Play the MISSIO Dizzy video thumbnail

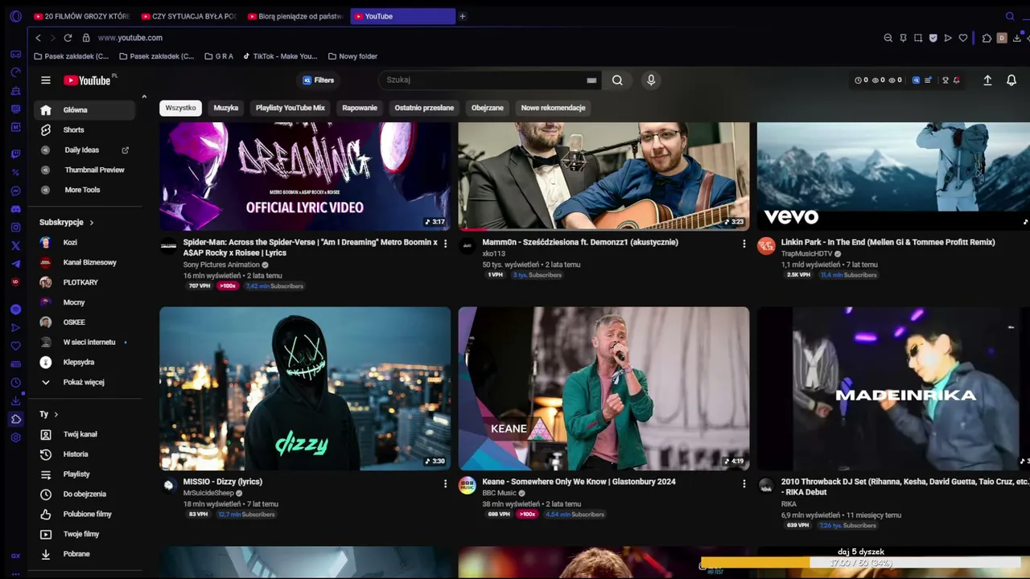(305, 388)
